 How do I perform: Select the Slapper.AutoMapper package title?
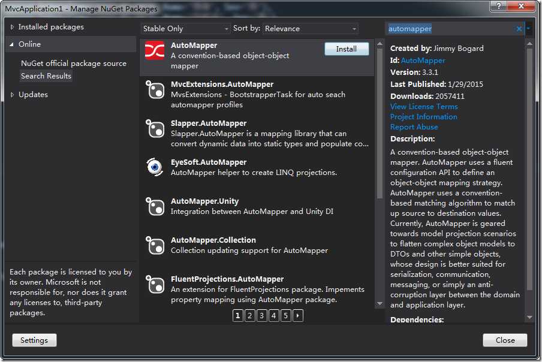pos(209,123)
